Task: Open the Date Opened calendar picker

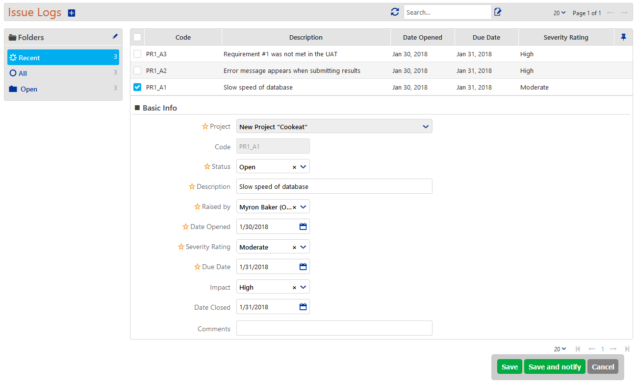Action: tap(303, 227)
